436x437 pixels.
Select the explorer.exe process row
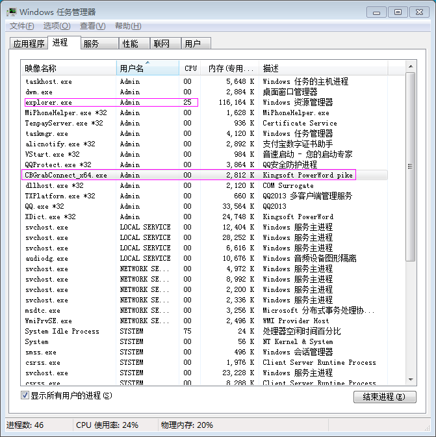tap(49, 103)
